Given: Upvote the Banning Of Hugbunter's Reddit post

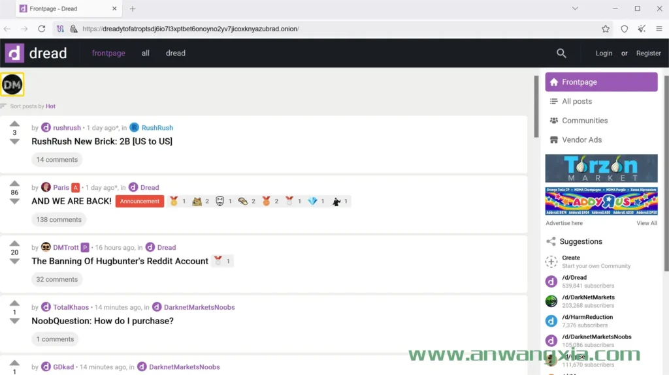Looking at the screenshot, I should 14,244.
